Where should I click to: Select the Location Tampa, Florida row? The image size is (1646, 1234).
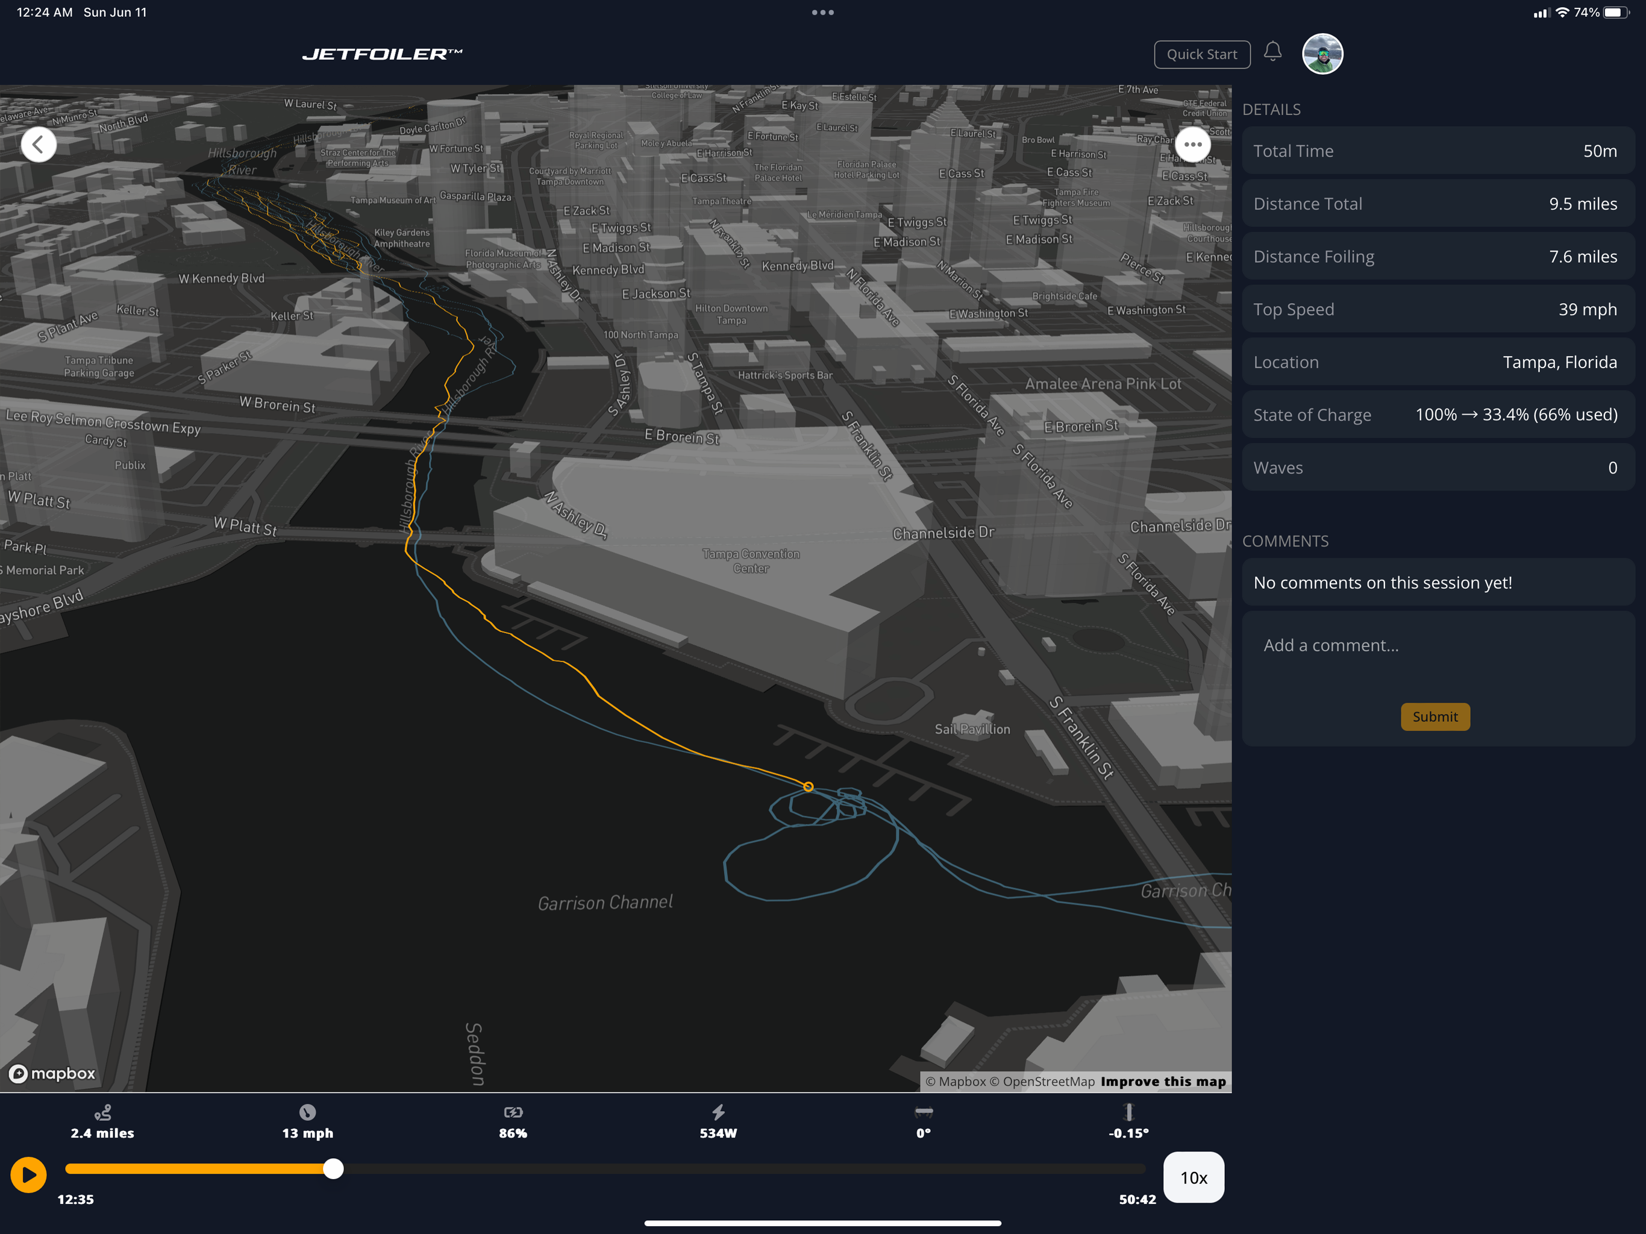tap(1438, 362)
